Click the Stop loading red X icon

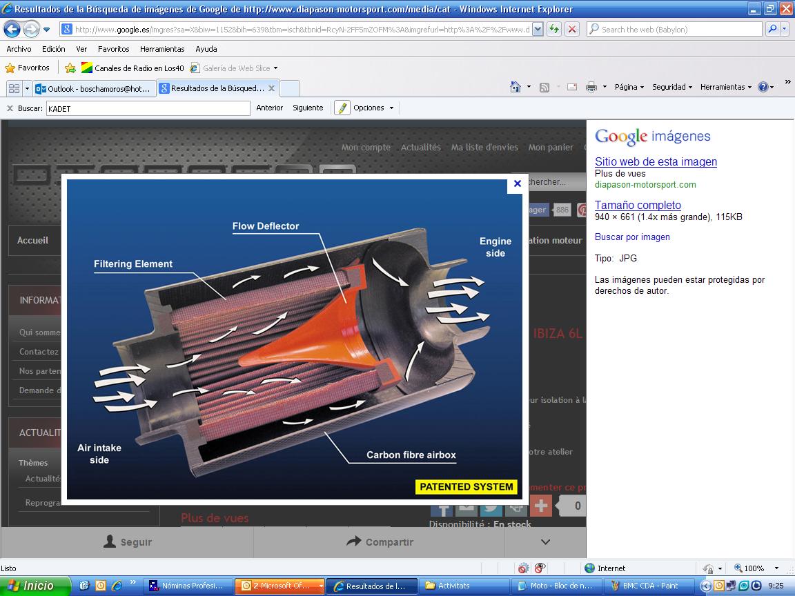coord(572,30)
